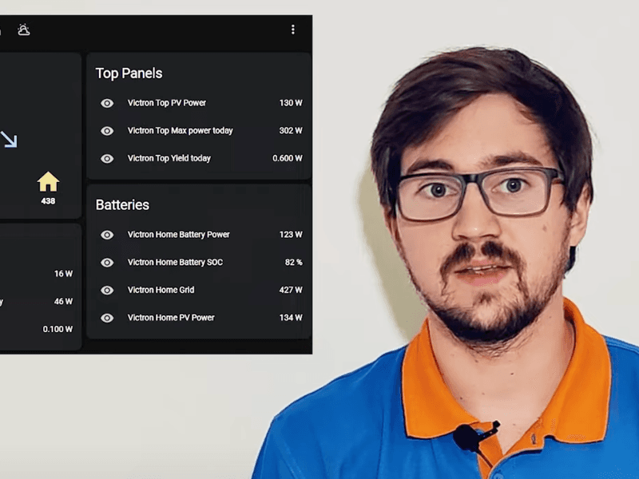Click the Top Panels card heading
Screen dimensions: 639x479
coord(129,73)
